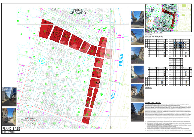Click the ESTUDIO POR MANZANAS heading
This screenshot has width=194, height=137.
click(154, 37)
